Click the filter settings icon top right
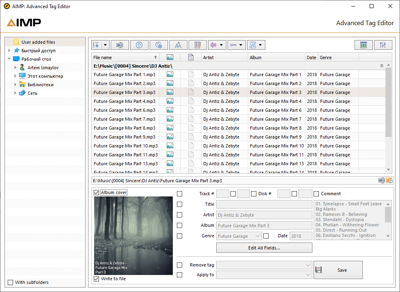 coord(383,45)
